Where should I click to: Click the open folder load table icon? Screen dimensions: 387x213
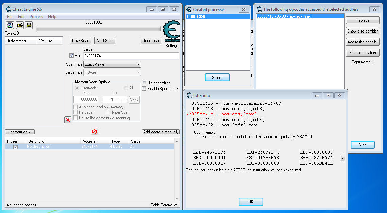point(20,25)
